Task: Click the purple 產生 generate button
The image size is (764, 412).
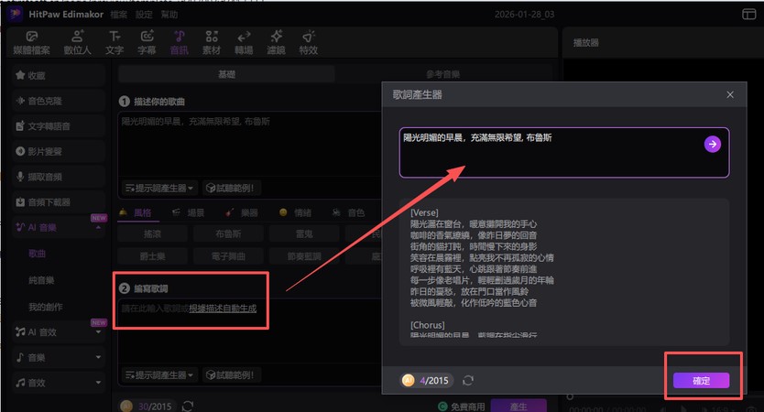Action: pyautogui.click(x=518, y=407)
